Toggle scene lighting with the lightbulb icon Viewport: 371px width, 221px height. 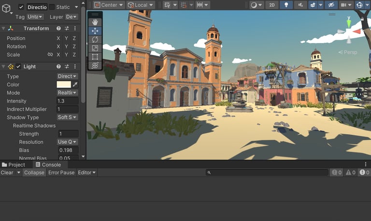(286, 5)
